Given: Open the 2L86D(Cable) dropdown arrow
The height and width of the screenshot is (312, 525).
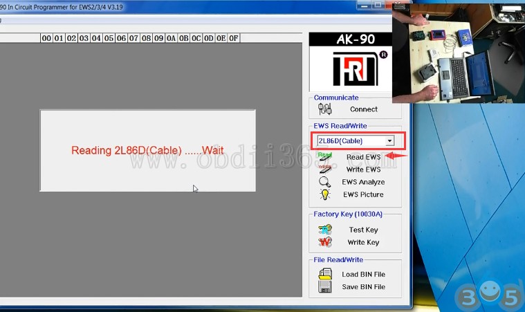Looking at the screenshot, I should pos(389,141).
